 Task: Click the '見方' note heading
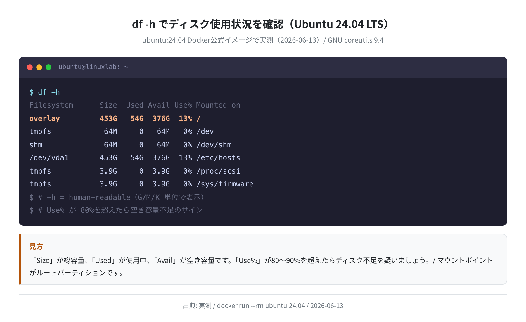tap(36, 246)
